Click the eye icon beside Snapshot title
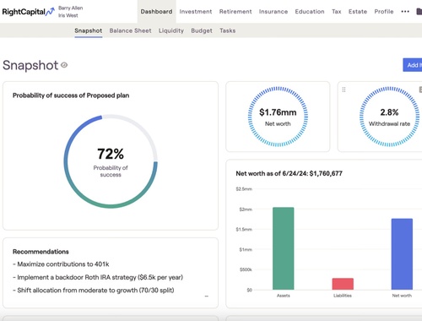Viewport: 422px width, 321px height. [64, 65]
